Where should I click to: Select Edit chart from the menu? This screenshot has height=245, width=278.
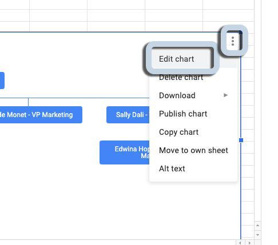[176, 59]
